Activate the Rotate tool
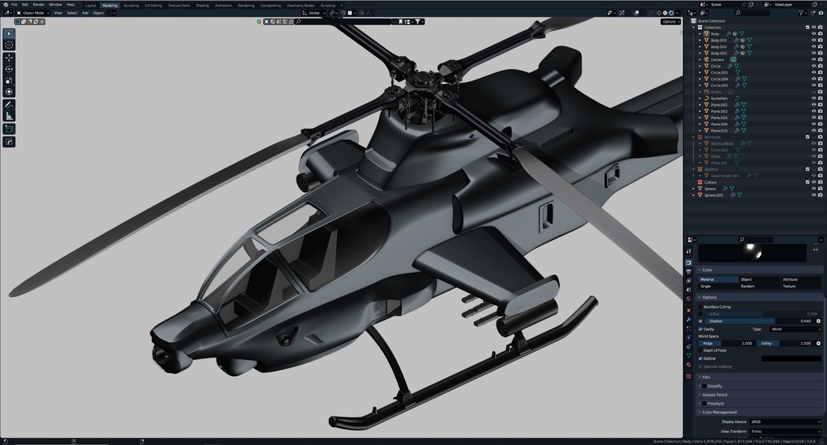The image size is (827, 445). click(x=10, y=69)
